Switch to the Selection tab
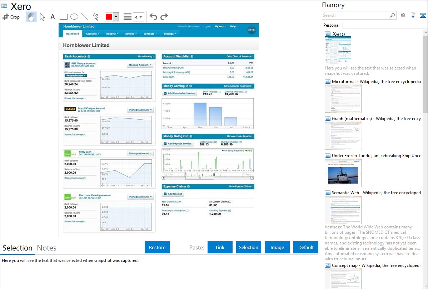The height and width of the screenshot is (289, 428). coord(18,248)
